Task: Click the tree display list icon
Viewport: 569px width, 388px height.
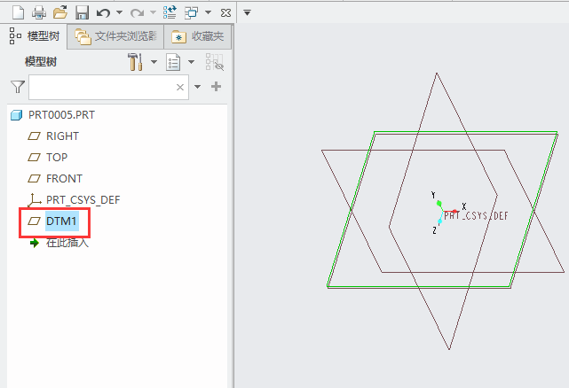Action: click(x=173, y=62)
